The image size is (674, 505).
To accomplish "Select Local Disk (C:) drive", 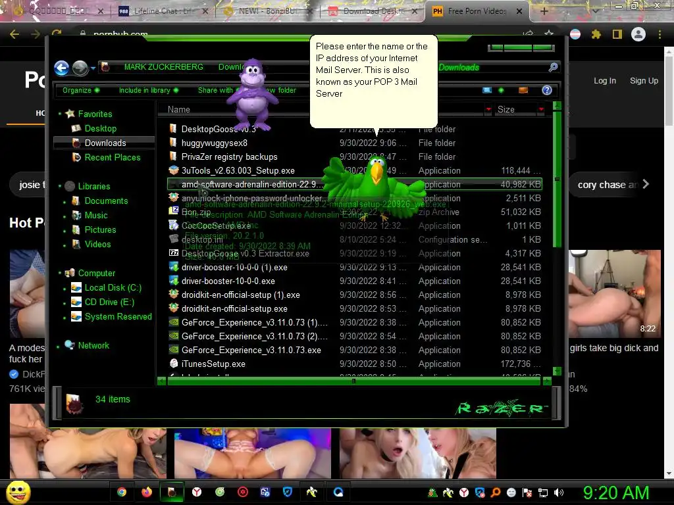I will (x=113, y=288).
